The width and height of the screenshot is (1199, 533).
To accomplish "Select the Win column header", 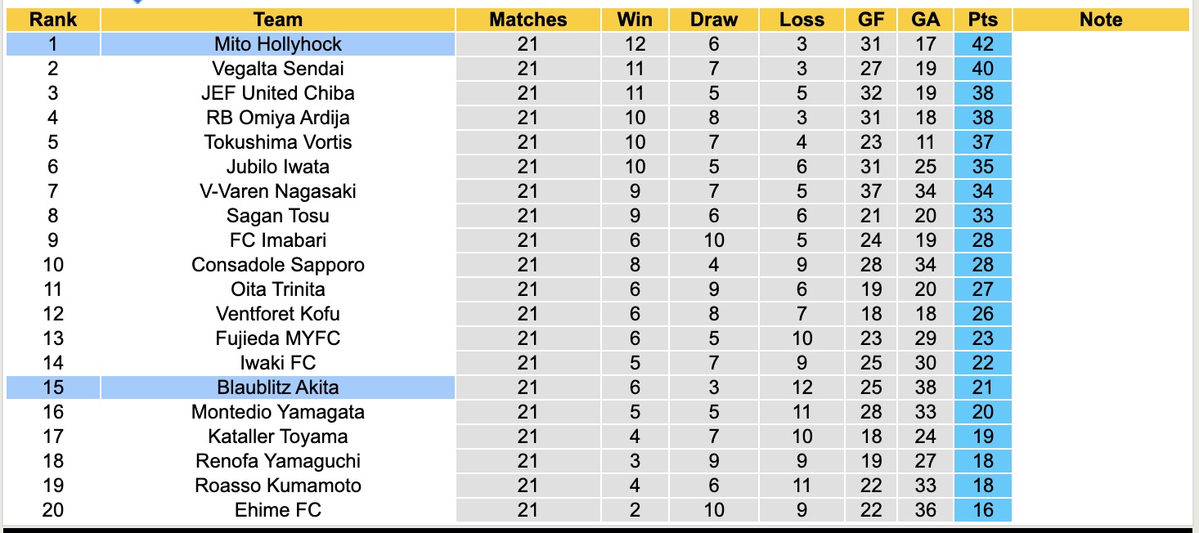I will [635, 20].
